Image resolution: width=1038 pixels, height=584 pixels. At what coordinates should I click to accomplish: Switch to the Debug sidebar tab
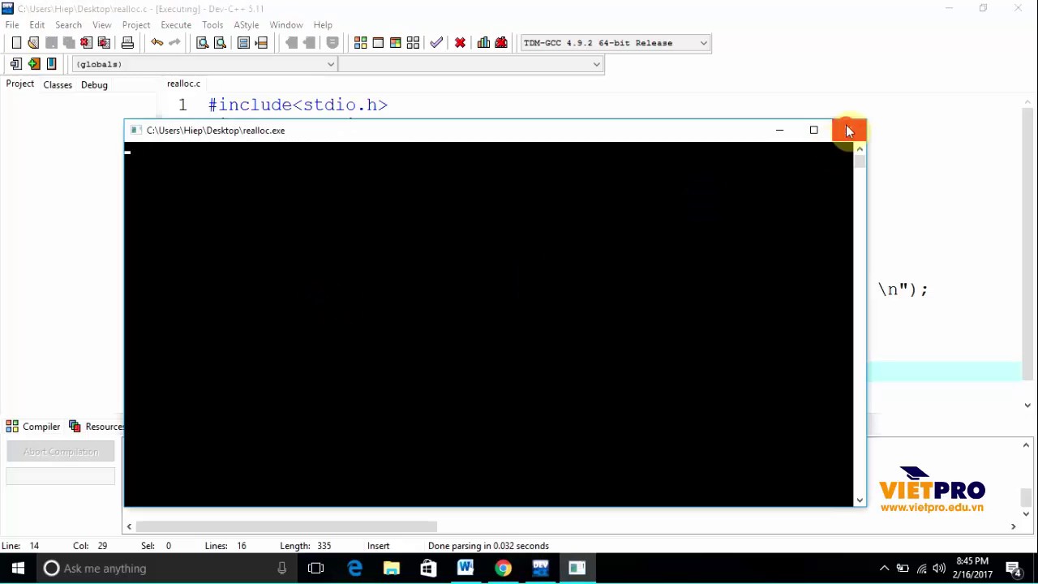click(x=94, y=85)
